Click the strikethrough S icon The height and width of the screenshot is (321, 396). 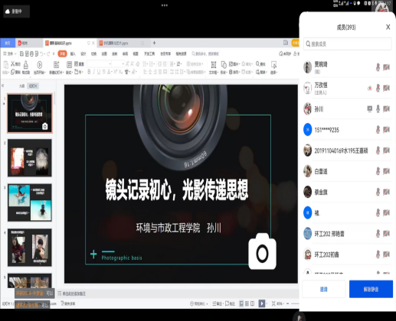click(104, 72)
